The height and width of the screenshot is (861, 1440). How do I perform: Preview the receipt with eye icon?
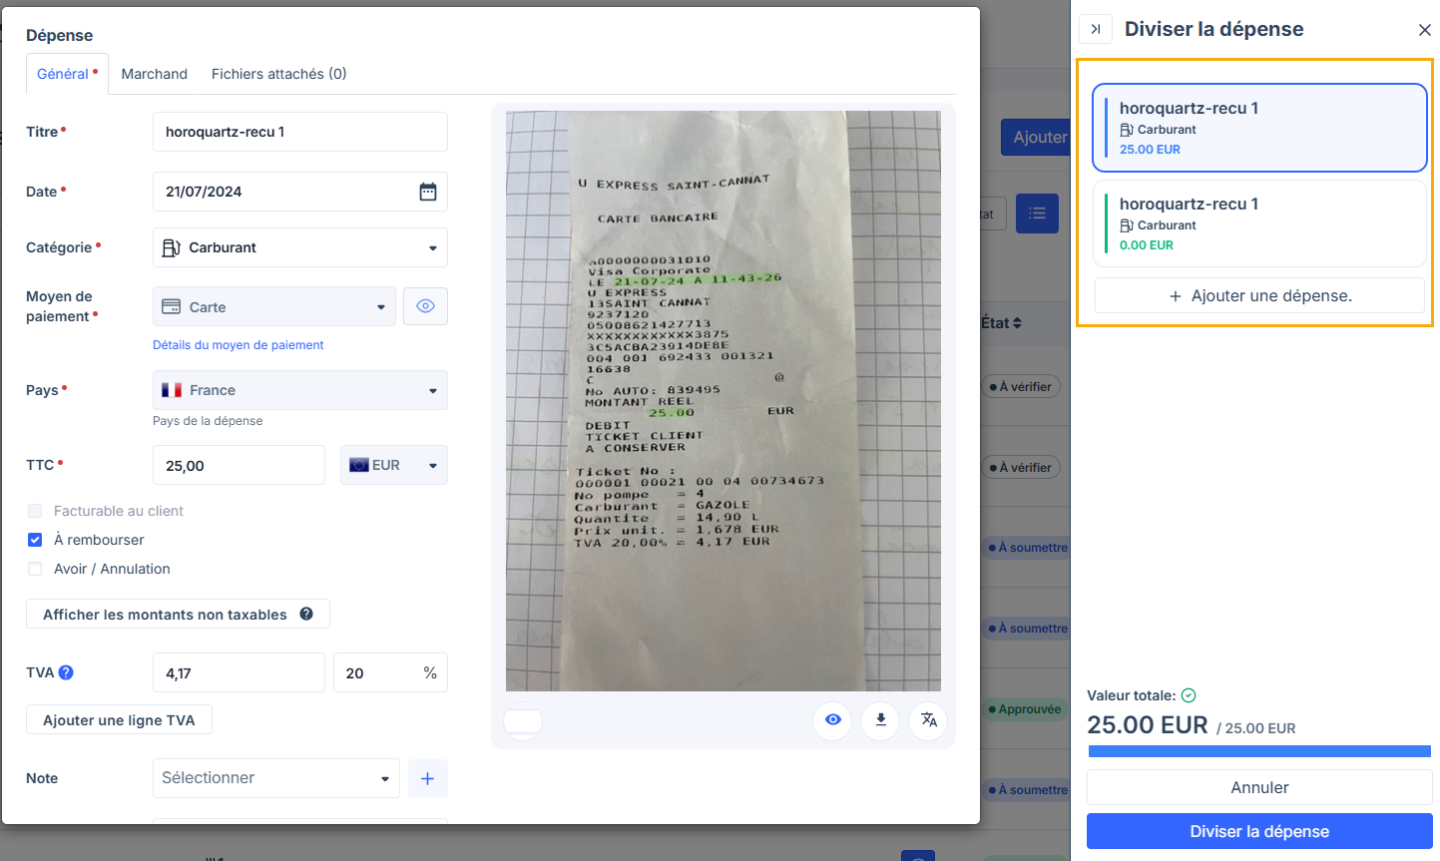point(832,719)
